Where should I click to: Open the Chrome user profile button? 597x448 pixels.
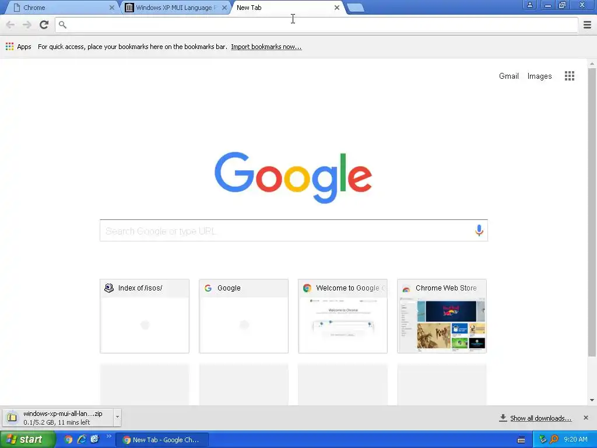click(x=529, y=5)
